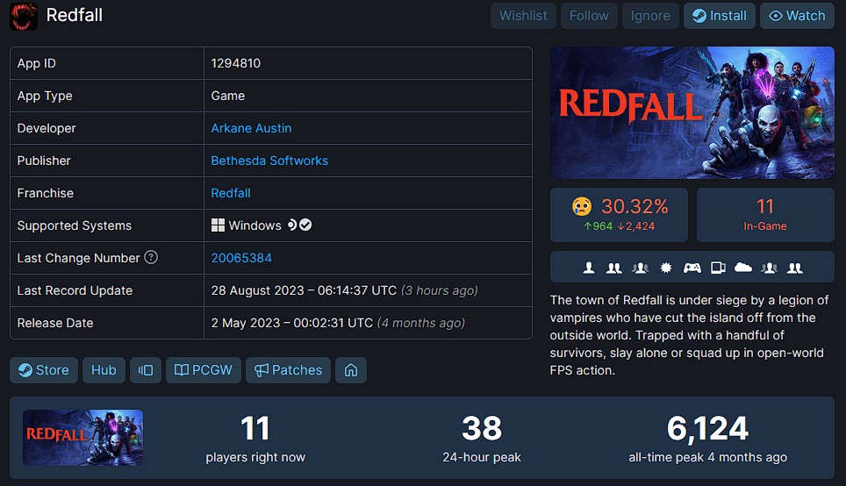The width and height of the screenshot is (846, 486).
Task: Click the 38 24-hour peak stat
Action: click(x=482, y=438)
